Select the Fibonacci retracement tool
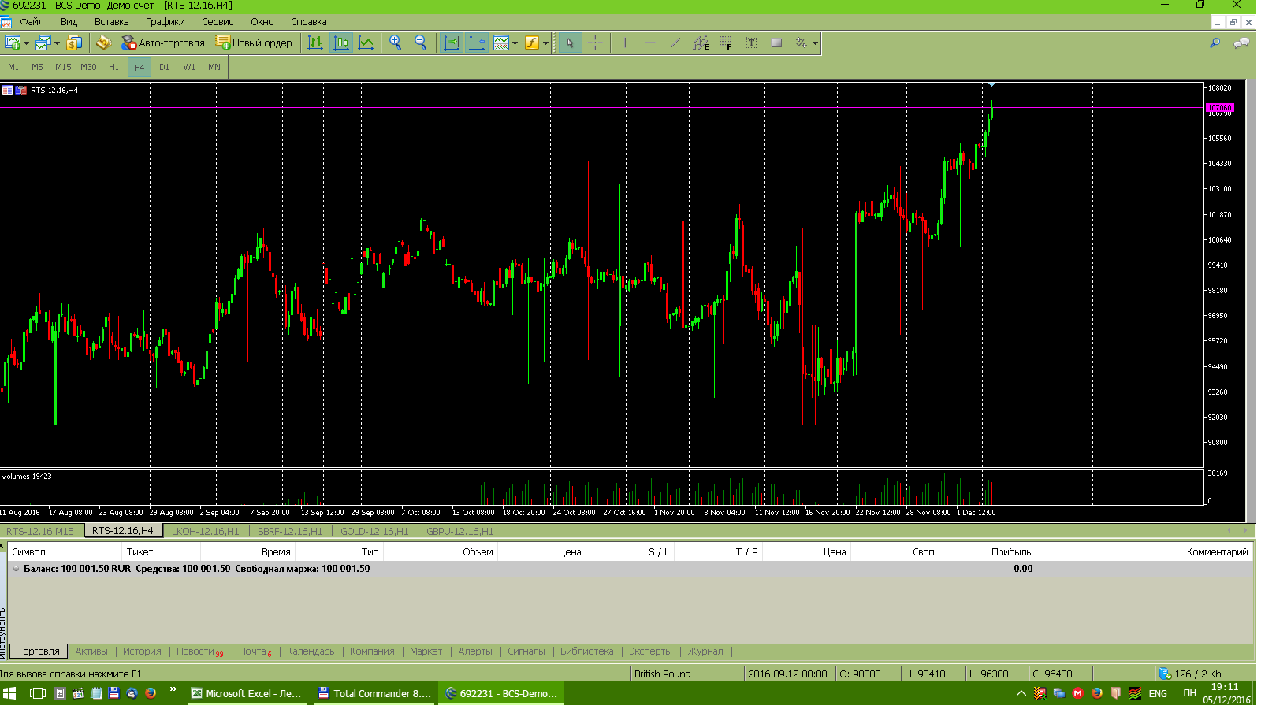Screen dimensions: 1261x709 point(726,43)
